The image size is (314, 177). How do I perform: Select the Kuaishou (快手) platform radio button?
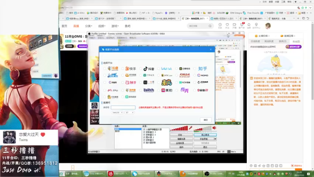[x=122, y=68]
